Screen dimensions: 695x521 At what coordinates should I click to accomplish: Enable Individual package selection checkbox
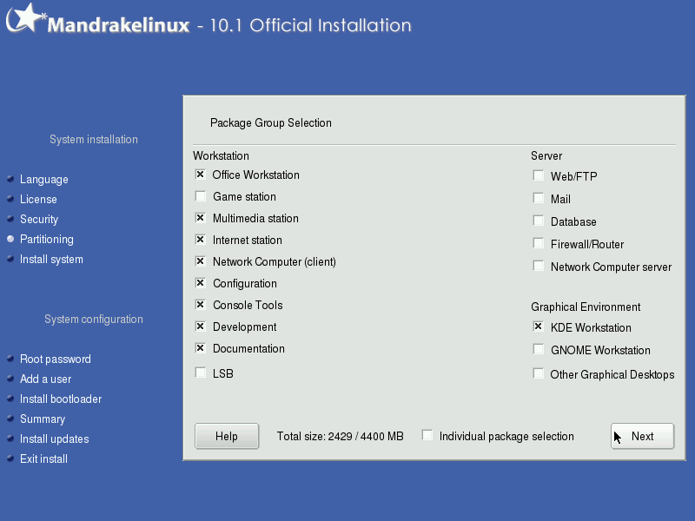click(427, 435)
